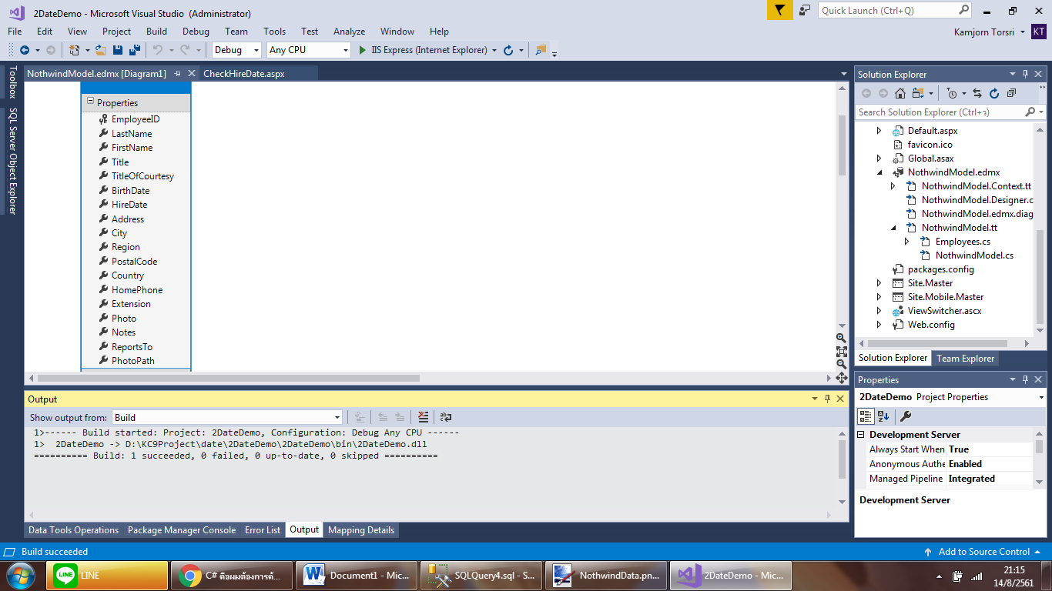Click the Open File folder icon
1052x591 pixels.
pyautogui.click(x=100, y=50)
